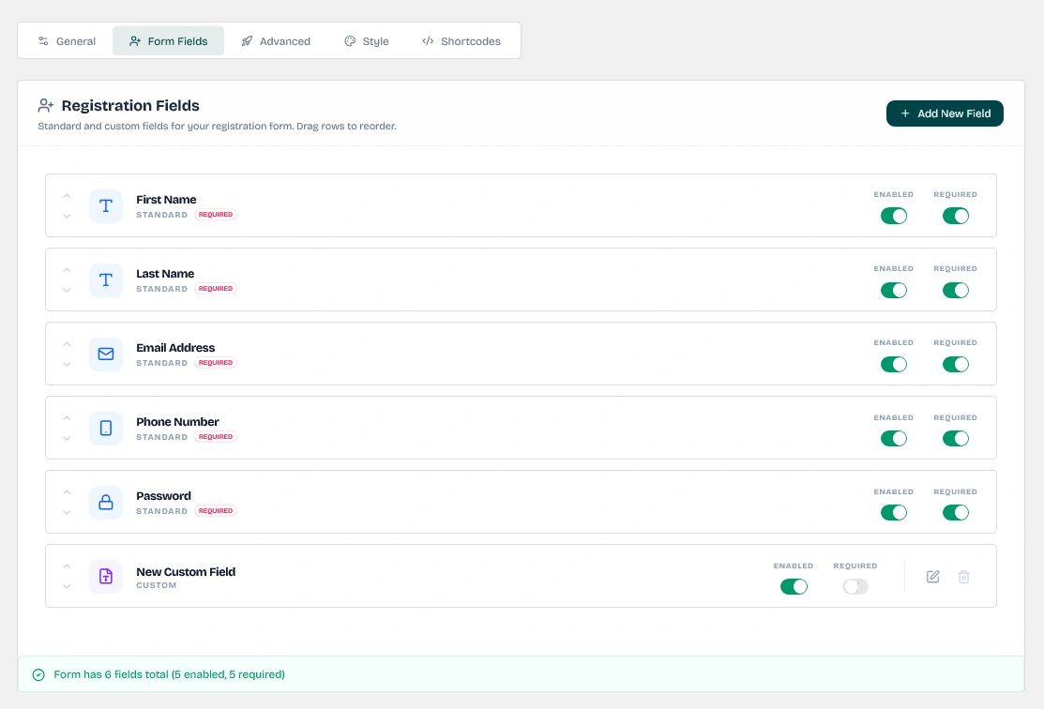The height and width of the screenshot is (709, 1044).
Task: Disable the First Name Enabled toggle
Action: pos(894,216)
